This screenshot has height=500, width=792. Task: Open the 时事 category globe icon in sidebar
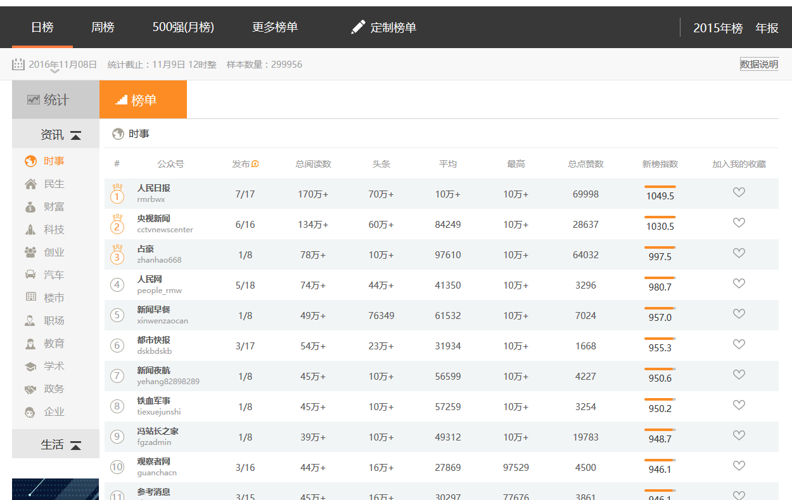pyautogui.click(x=30, y=161)
